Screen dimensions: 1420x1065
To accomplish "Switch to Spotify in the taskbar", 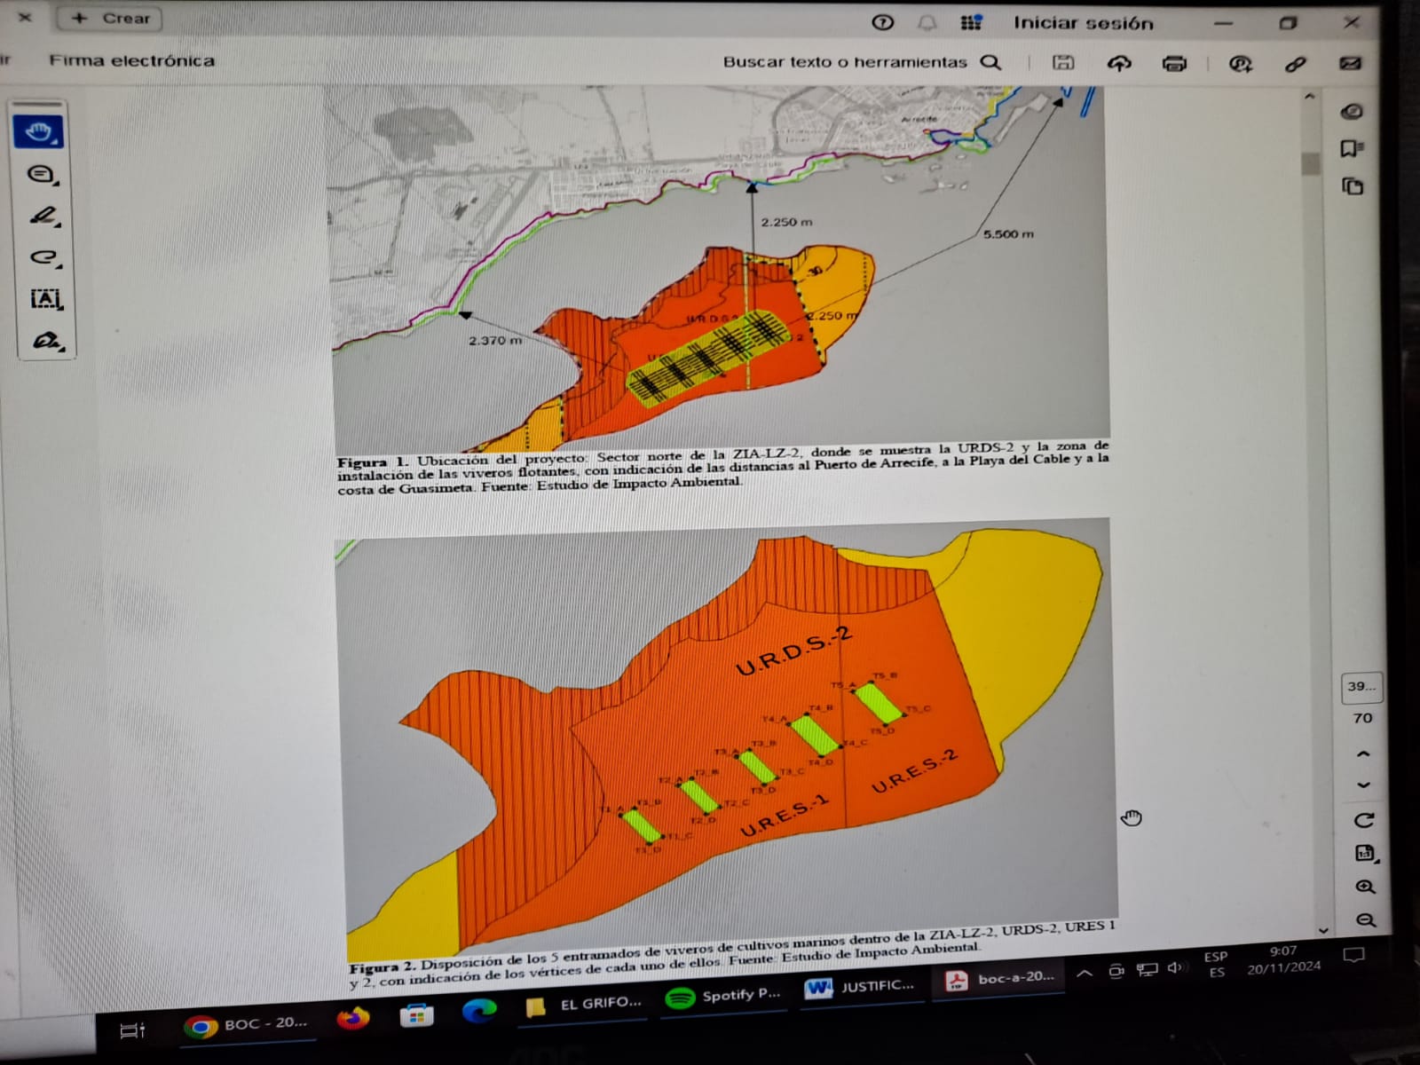I will point(724,996).
